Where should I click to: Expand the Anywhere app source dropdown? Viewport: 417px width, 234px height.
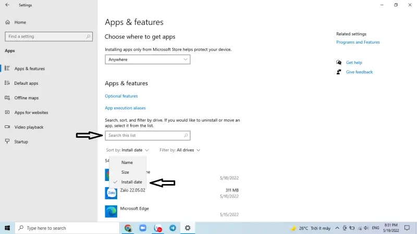(x=148, y=60)
